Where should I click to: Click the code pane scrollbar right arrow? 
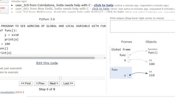[105, 58]
